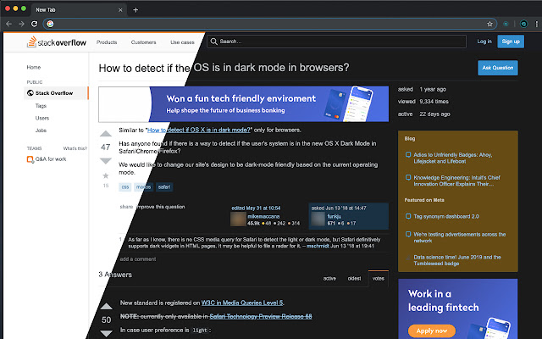Select Tags in the left sidebar
Image resolution: width=542 pixels, height=339 pixels.
(41, 106)
